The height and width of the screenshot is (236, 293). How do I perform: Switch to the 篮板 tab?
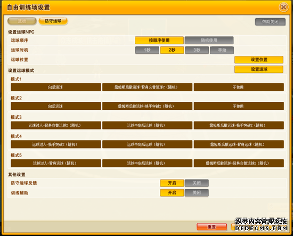coord(22,21)
